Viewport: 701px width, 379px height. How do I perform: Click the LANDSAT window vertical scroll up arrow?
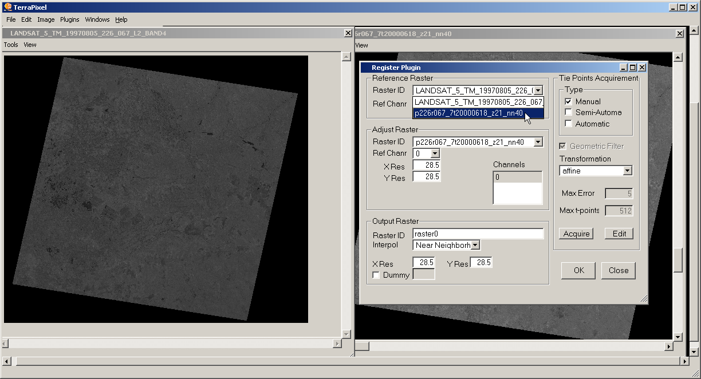click(346, 57)
